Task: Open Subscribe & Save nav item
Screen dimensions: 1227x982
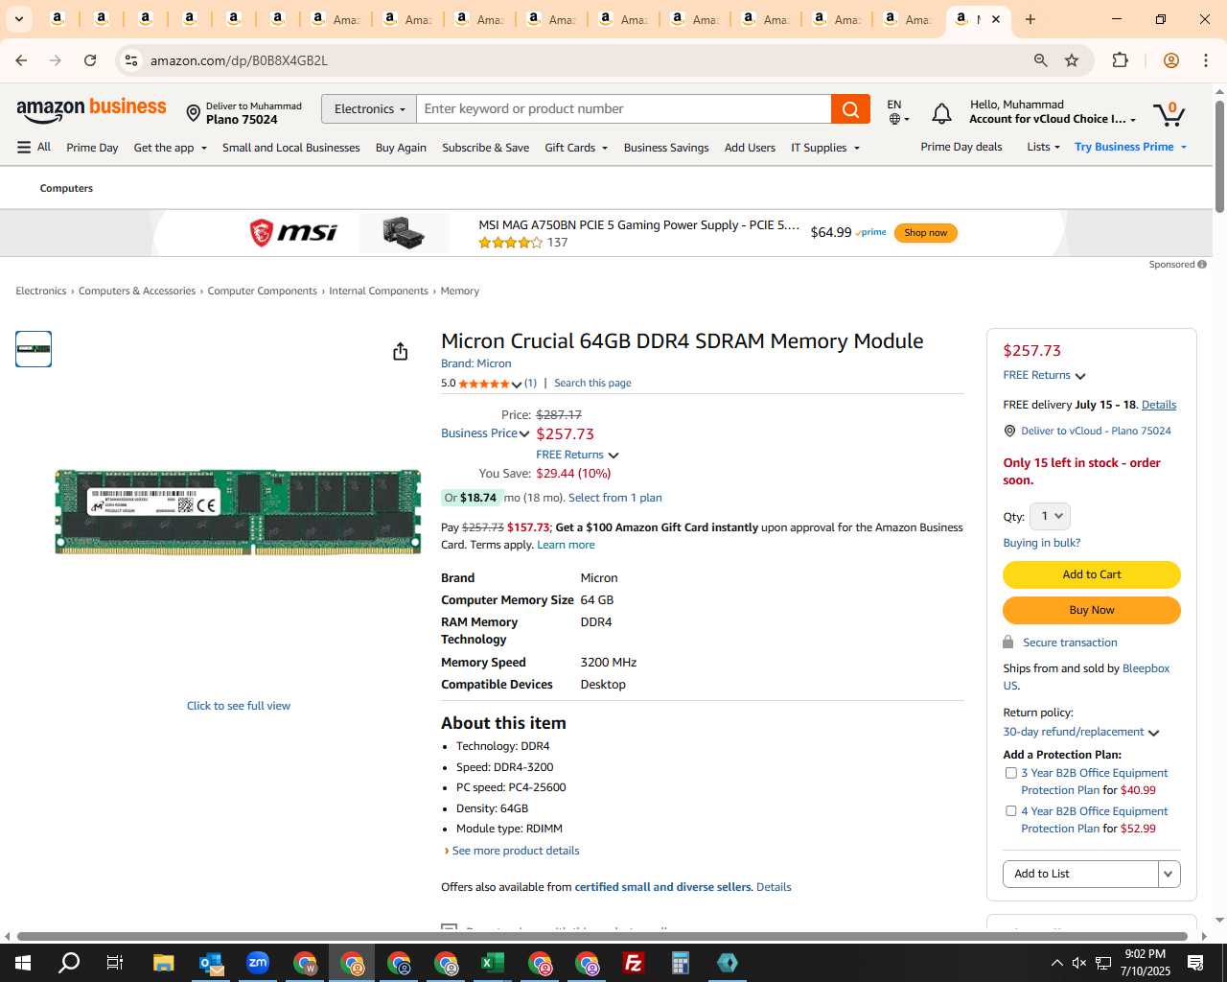Action: click(x=485, y=148)
